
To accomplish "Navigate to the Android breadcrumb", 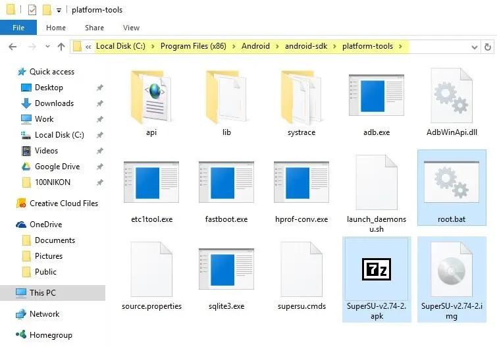I will click(x=255, y=46).
